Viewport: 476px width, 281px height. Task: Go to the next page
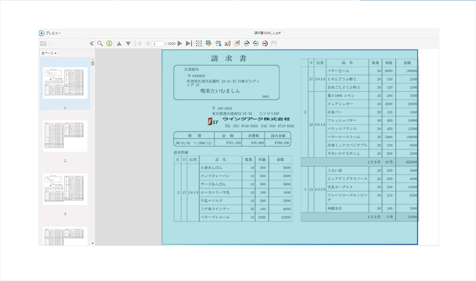[180, 43]
